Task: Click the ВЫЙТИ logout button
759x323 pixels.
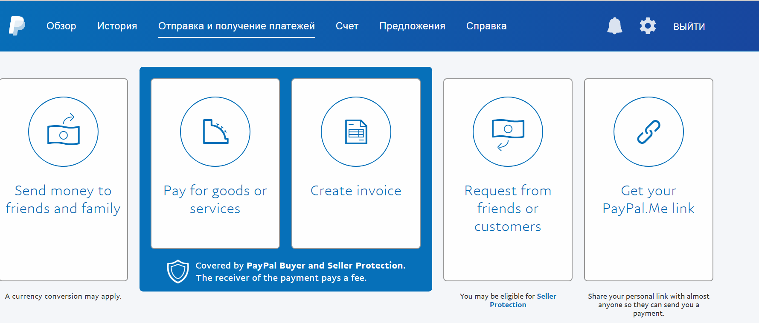Action: [689, 26]
